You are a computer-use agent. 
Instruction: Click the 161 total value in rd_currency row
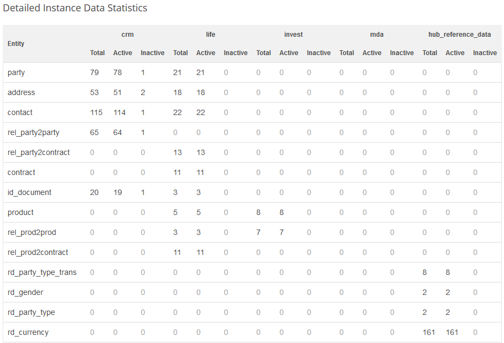tap(429, 332)
